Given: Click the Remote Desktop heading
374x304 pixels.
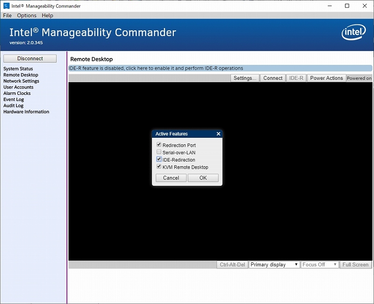Looking at the screenshot, I should point(91,59).
